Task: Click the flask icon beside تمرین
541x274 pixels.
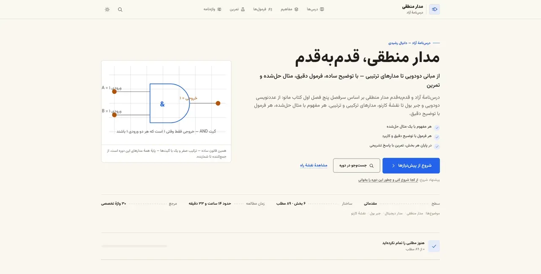Action: pos(243,9)
